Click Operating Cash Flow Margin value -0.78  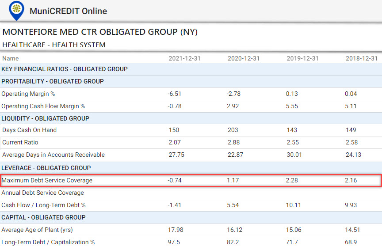[x=175, y=106]
